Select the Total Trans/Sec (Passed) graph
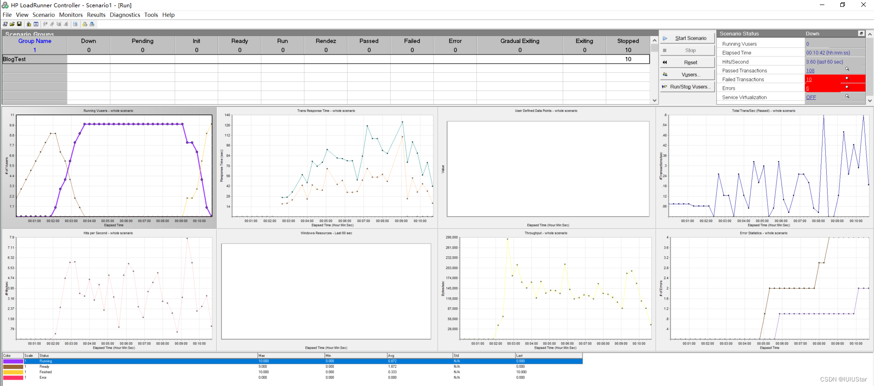Viewport: 874px width, 386px height. (x=765, y=168)
